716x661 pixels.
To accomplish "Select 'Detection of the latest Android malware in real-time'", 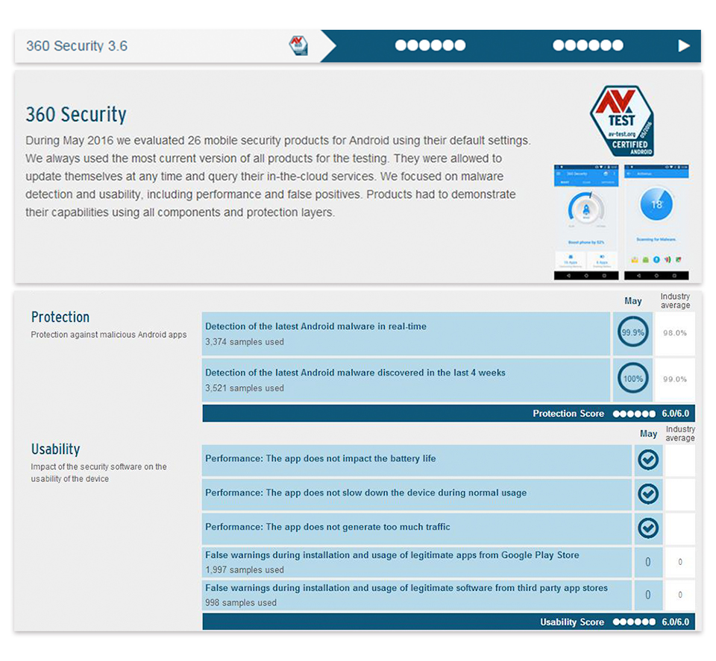I will 315,326.
